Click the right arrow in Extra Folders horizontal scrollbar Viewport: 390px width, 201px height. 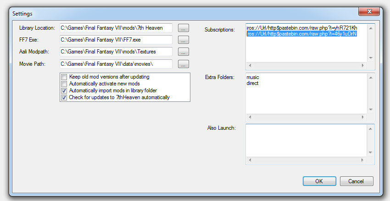pos(362,117)
